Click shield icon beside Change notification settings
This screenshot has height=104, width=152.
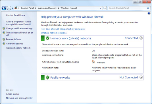(x=4, y=28)
